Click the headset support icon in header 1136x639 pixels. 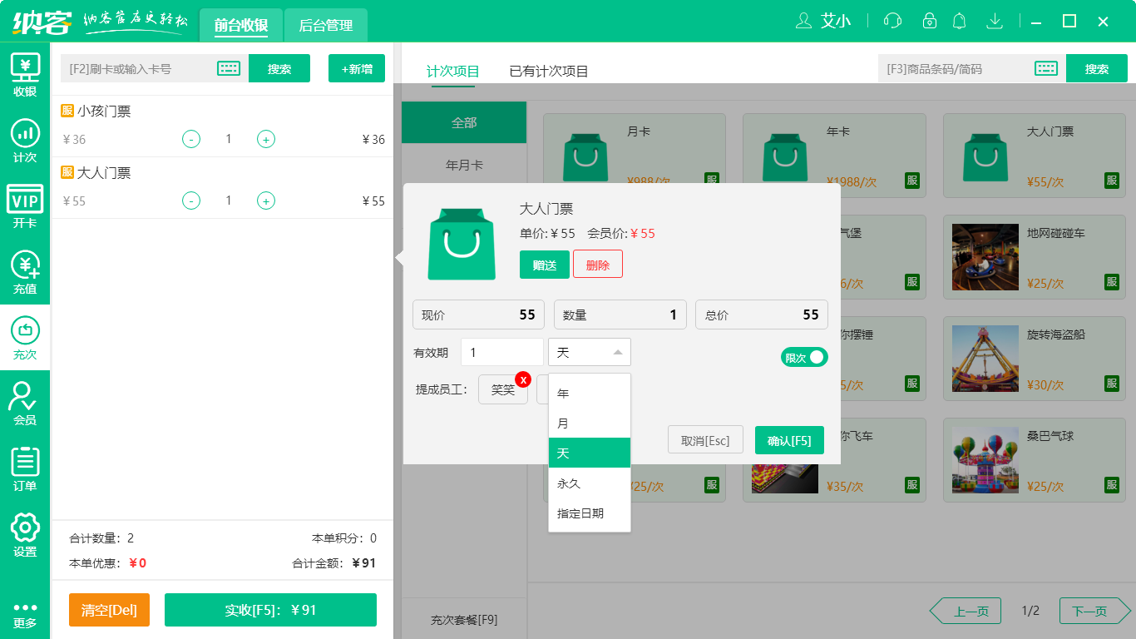click(892, 21)
